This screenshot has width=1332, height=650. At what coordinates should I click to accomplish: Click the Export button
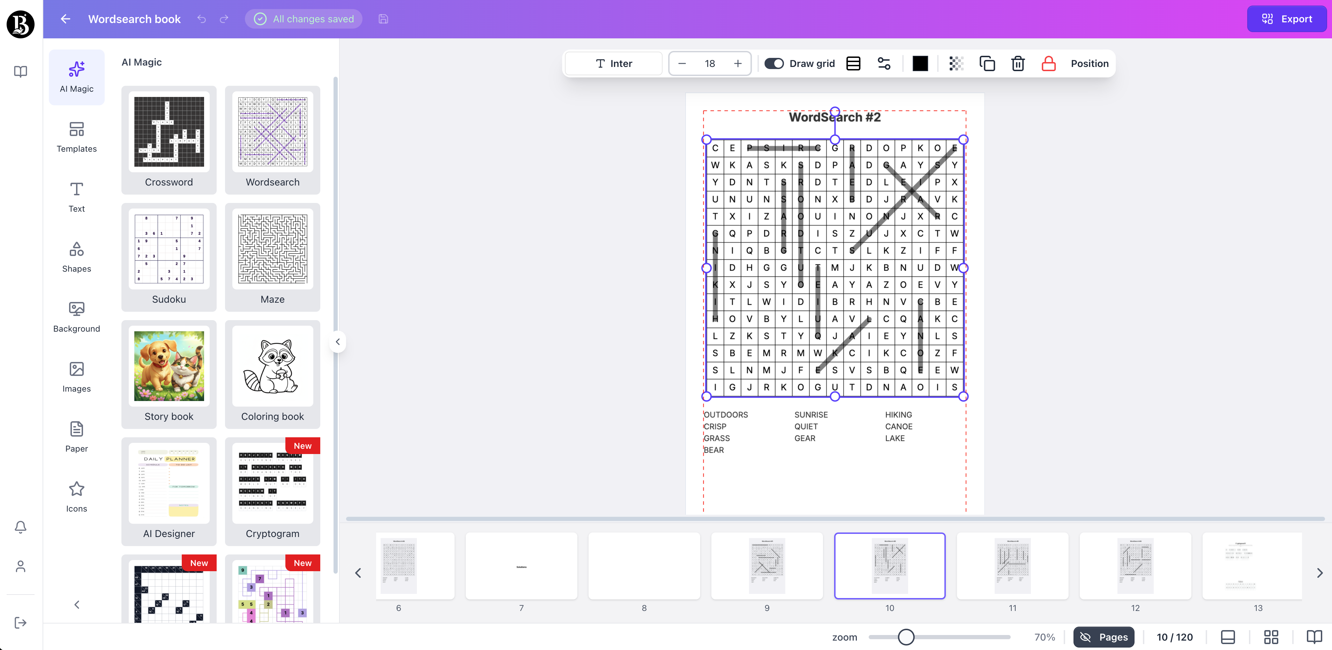pos(1287,18)
